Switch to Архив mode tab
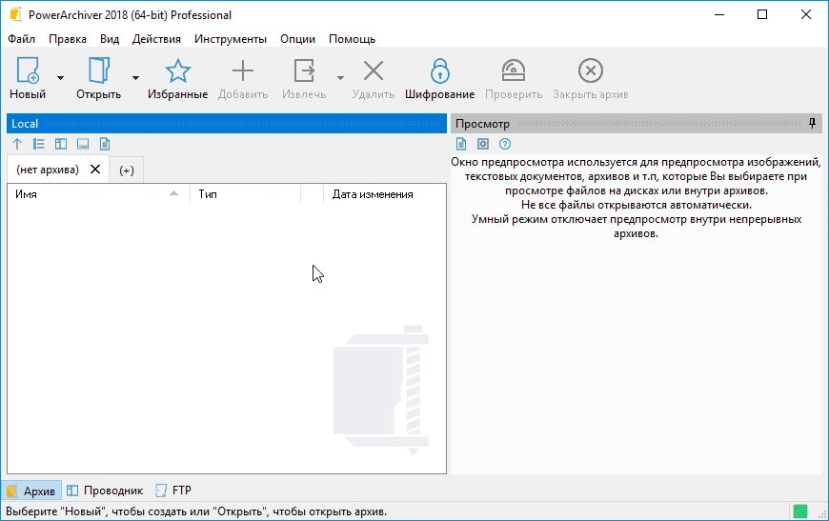This screenshot has height=521, width=829. (x=31, y=491)
